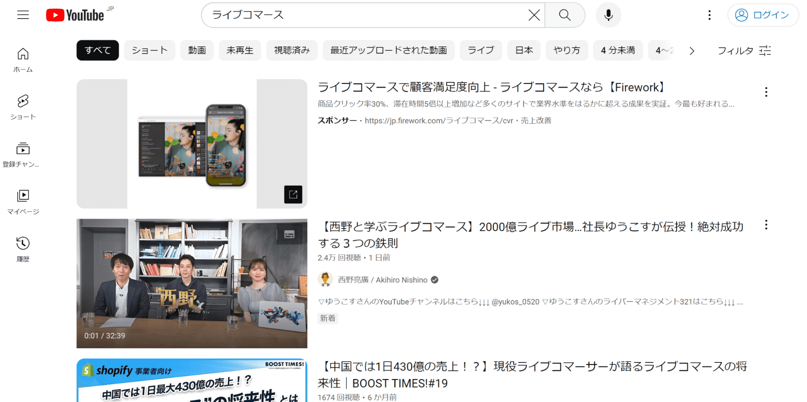This screenshot has height=402, width=807.
Task: Show more chips with right chevron
Action: [692, 51]
